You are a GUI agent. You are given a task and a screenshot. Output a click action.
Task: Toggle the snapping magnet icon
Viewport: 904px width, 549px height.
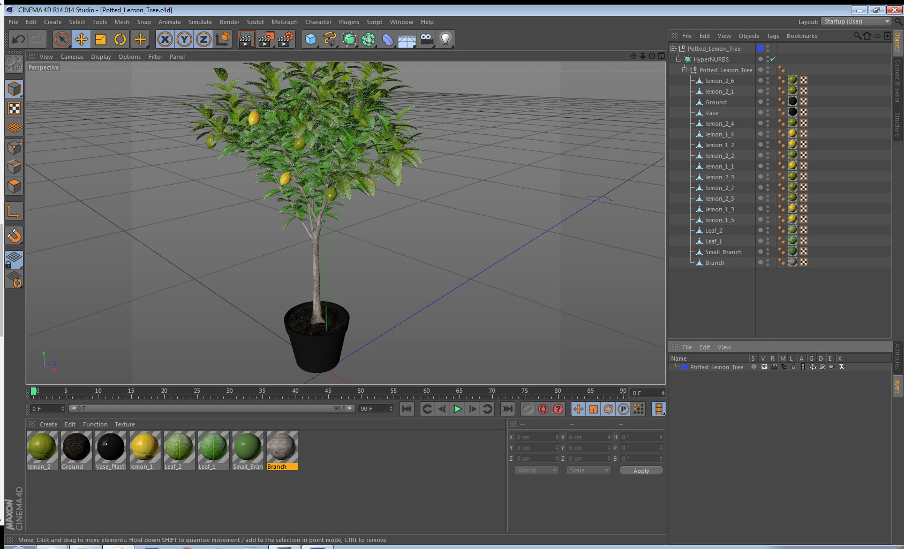pyautogui.click(x=14, y=235)
